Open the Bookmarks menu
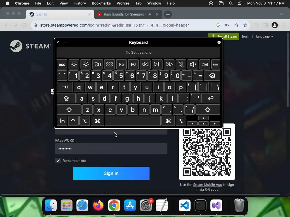 click(101, 3)
